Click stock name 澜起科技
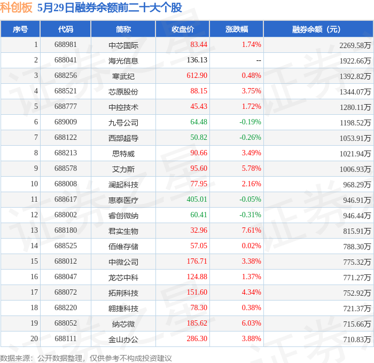The image size is (374, 363). tap(123, 185)
